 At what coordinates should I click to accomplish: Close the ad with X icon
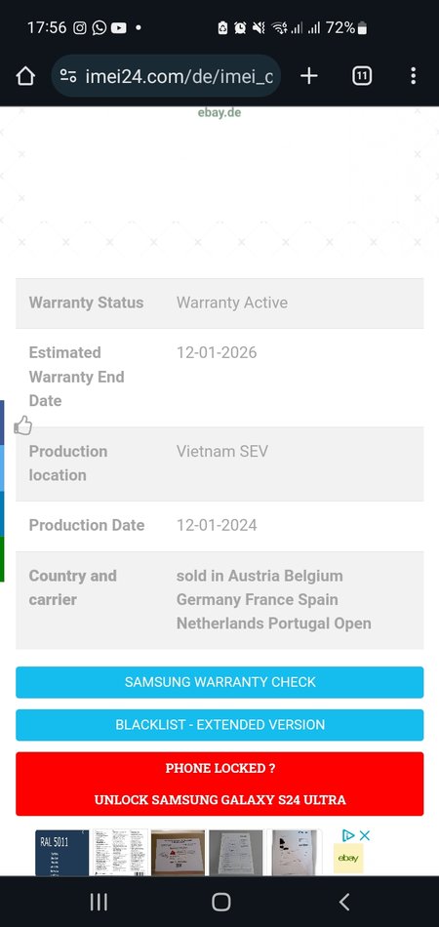[x=365, y=835]
